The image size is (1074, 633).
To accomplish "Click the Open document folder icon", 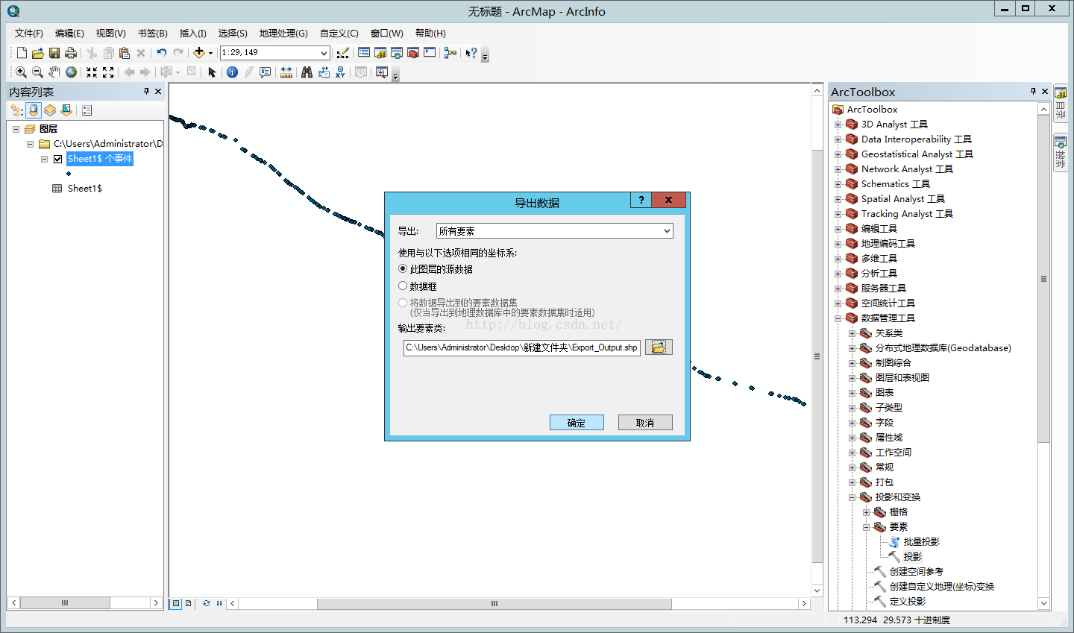I will pos(38,53).
